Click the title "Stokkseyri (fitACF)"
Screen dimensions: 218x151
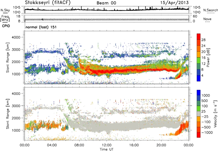(48, 3)
